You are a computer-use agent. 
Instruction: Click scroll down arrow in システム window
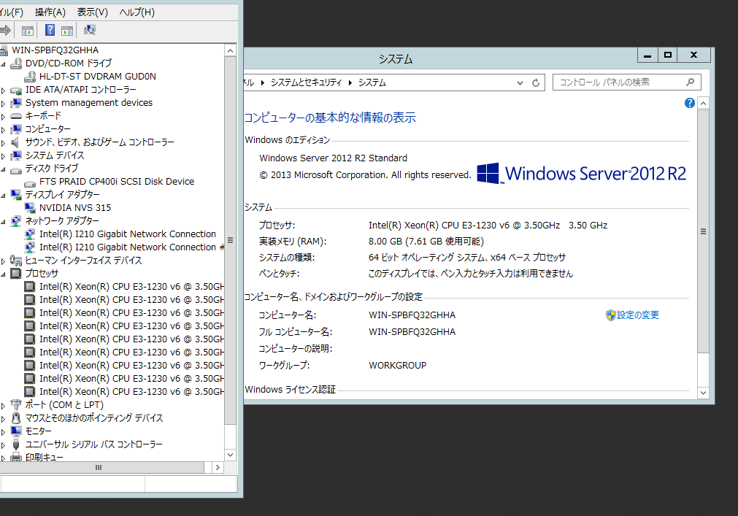click(x=703, y=393)
